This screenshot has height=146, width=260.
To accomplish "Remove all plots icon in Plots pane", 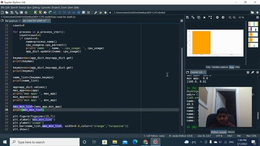I will [x=210, y=17].
